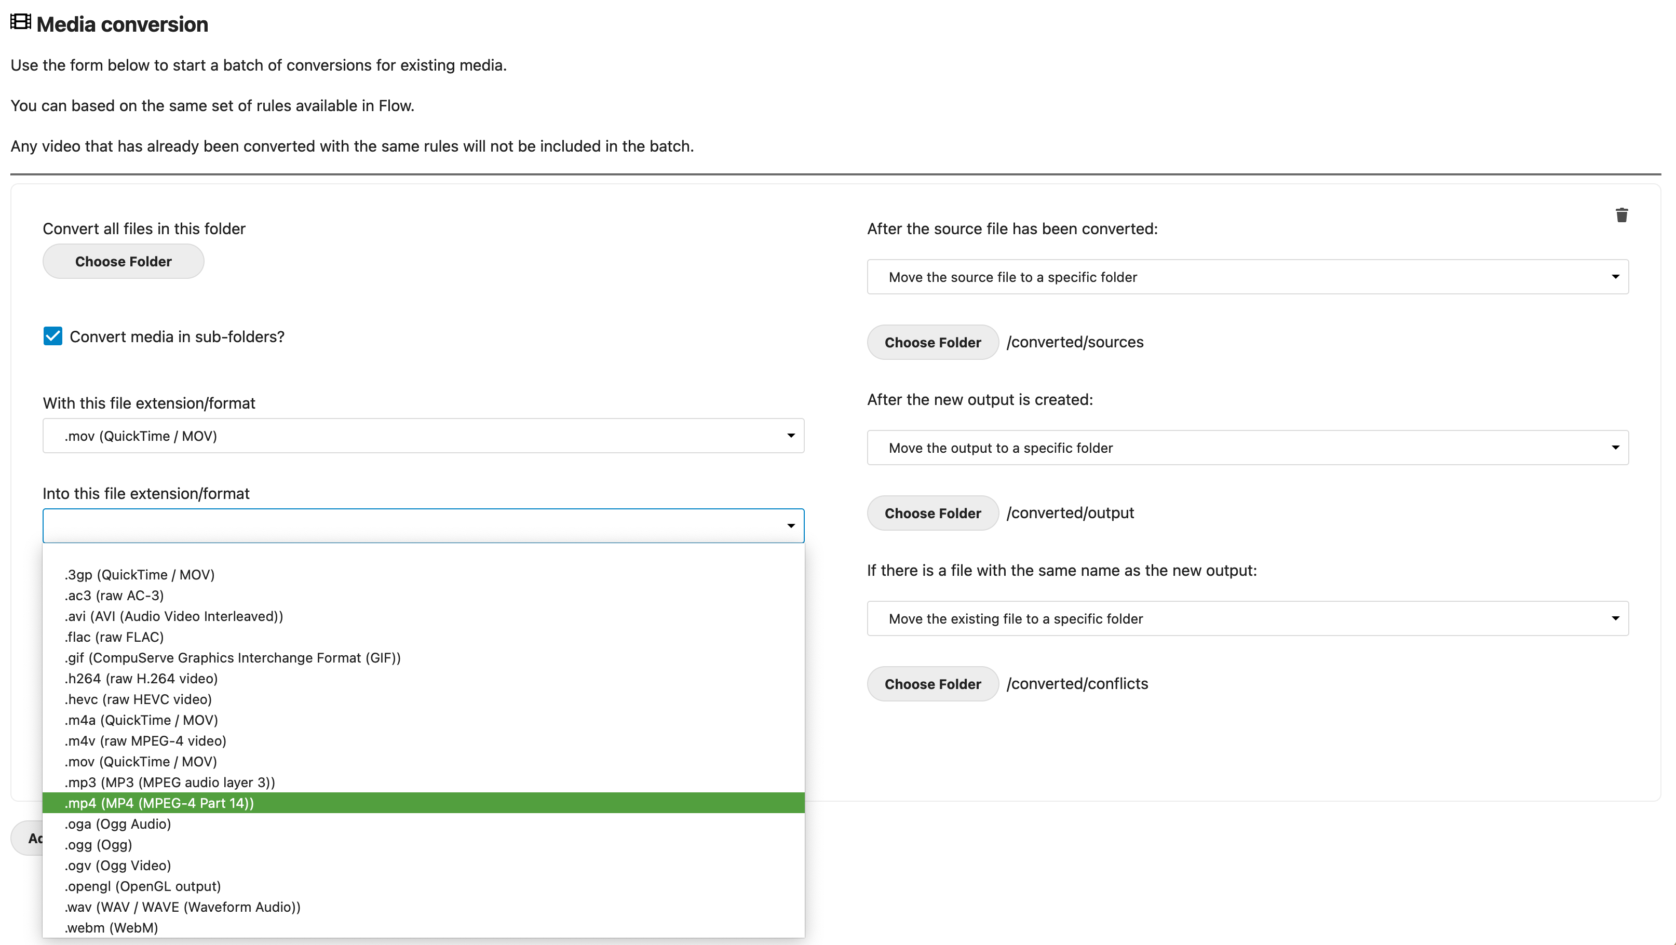The height and width of the screenshot is (945, 1676).
Task: Open the same-name file conflict dropdown
Action: (1247, 618)
